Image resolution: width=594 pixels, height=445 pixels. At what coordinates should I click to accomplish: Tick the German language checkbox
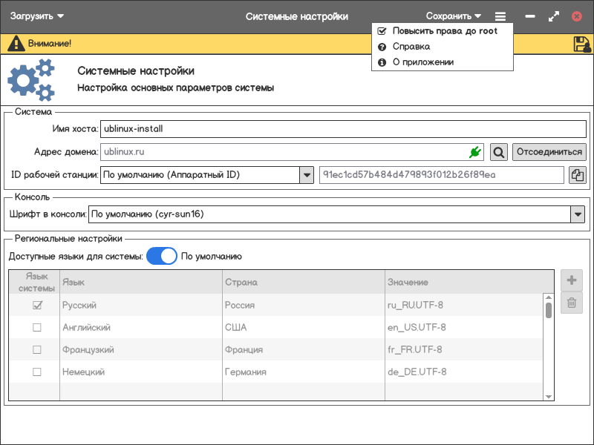pos(37,372)
